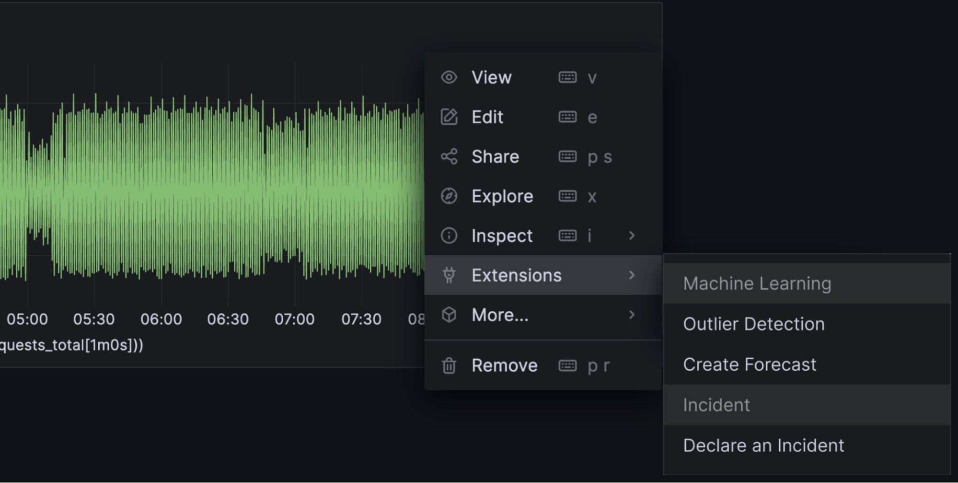Click the trash can icon beside Remove
This screenshot has height=483, width=958.
(449, 365)
